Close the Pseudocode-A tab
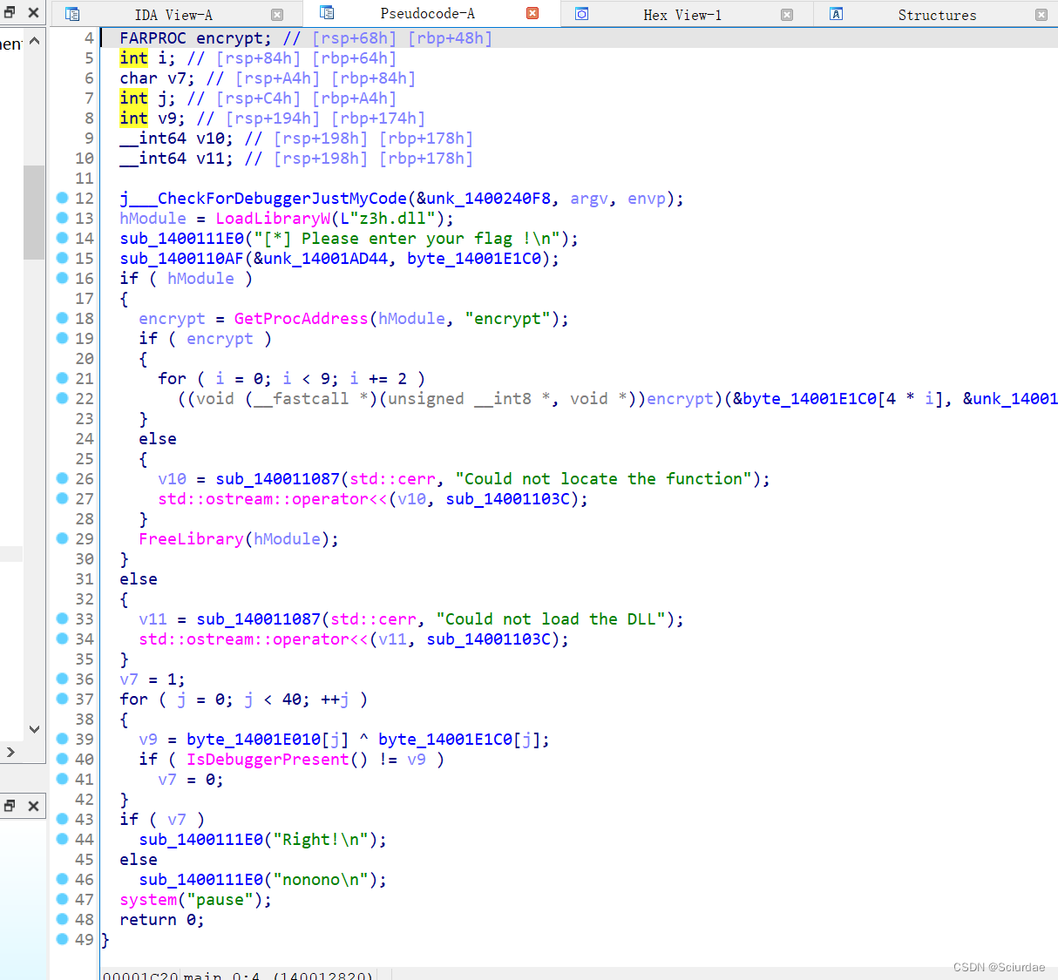Image resolution: width=1058 pixels, height=980 pixels. pyautogui.click(x=532, y=13)
